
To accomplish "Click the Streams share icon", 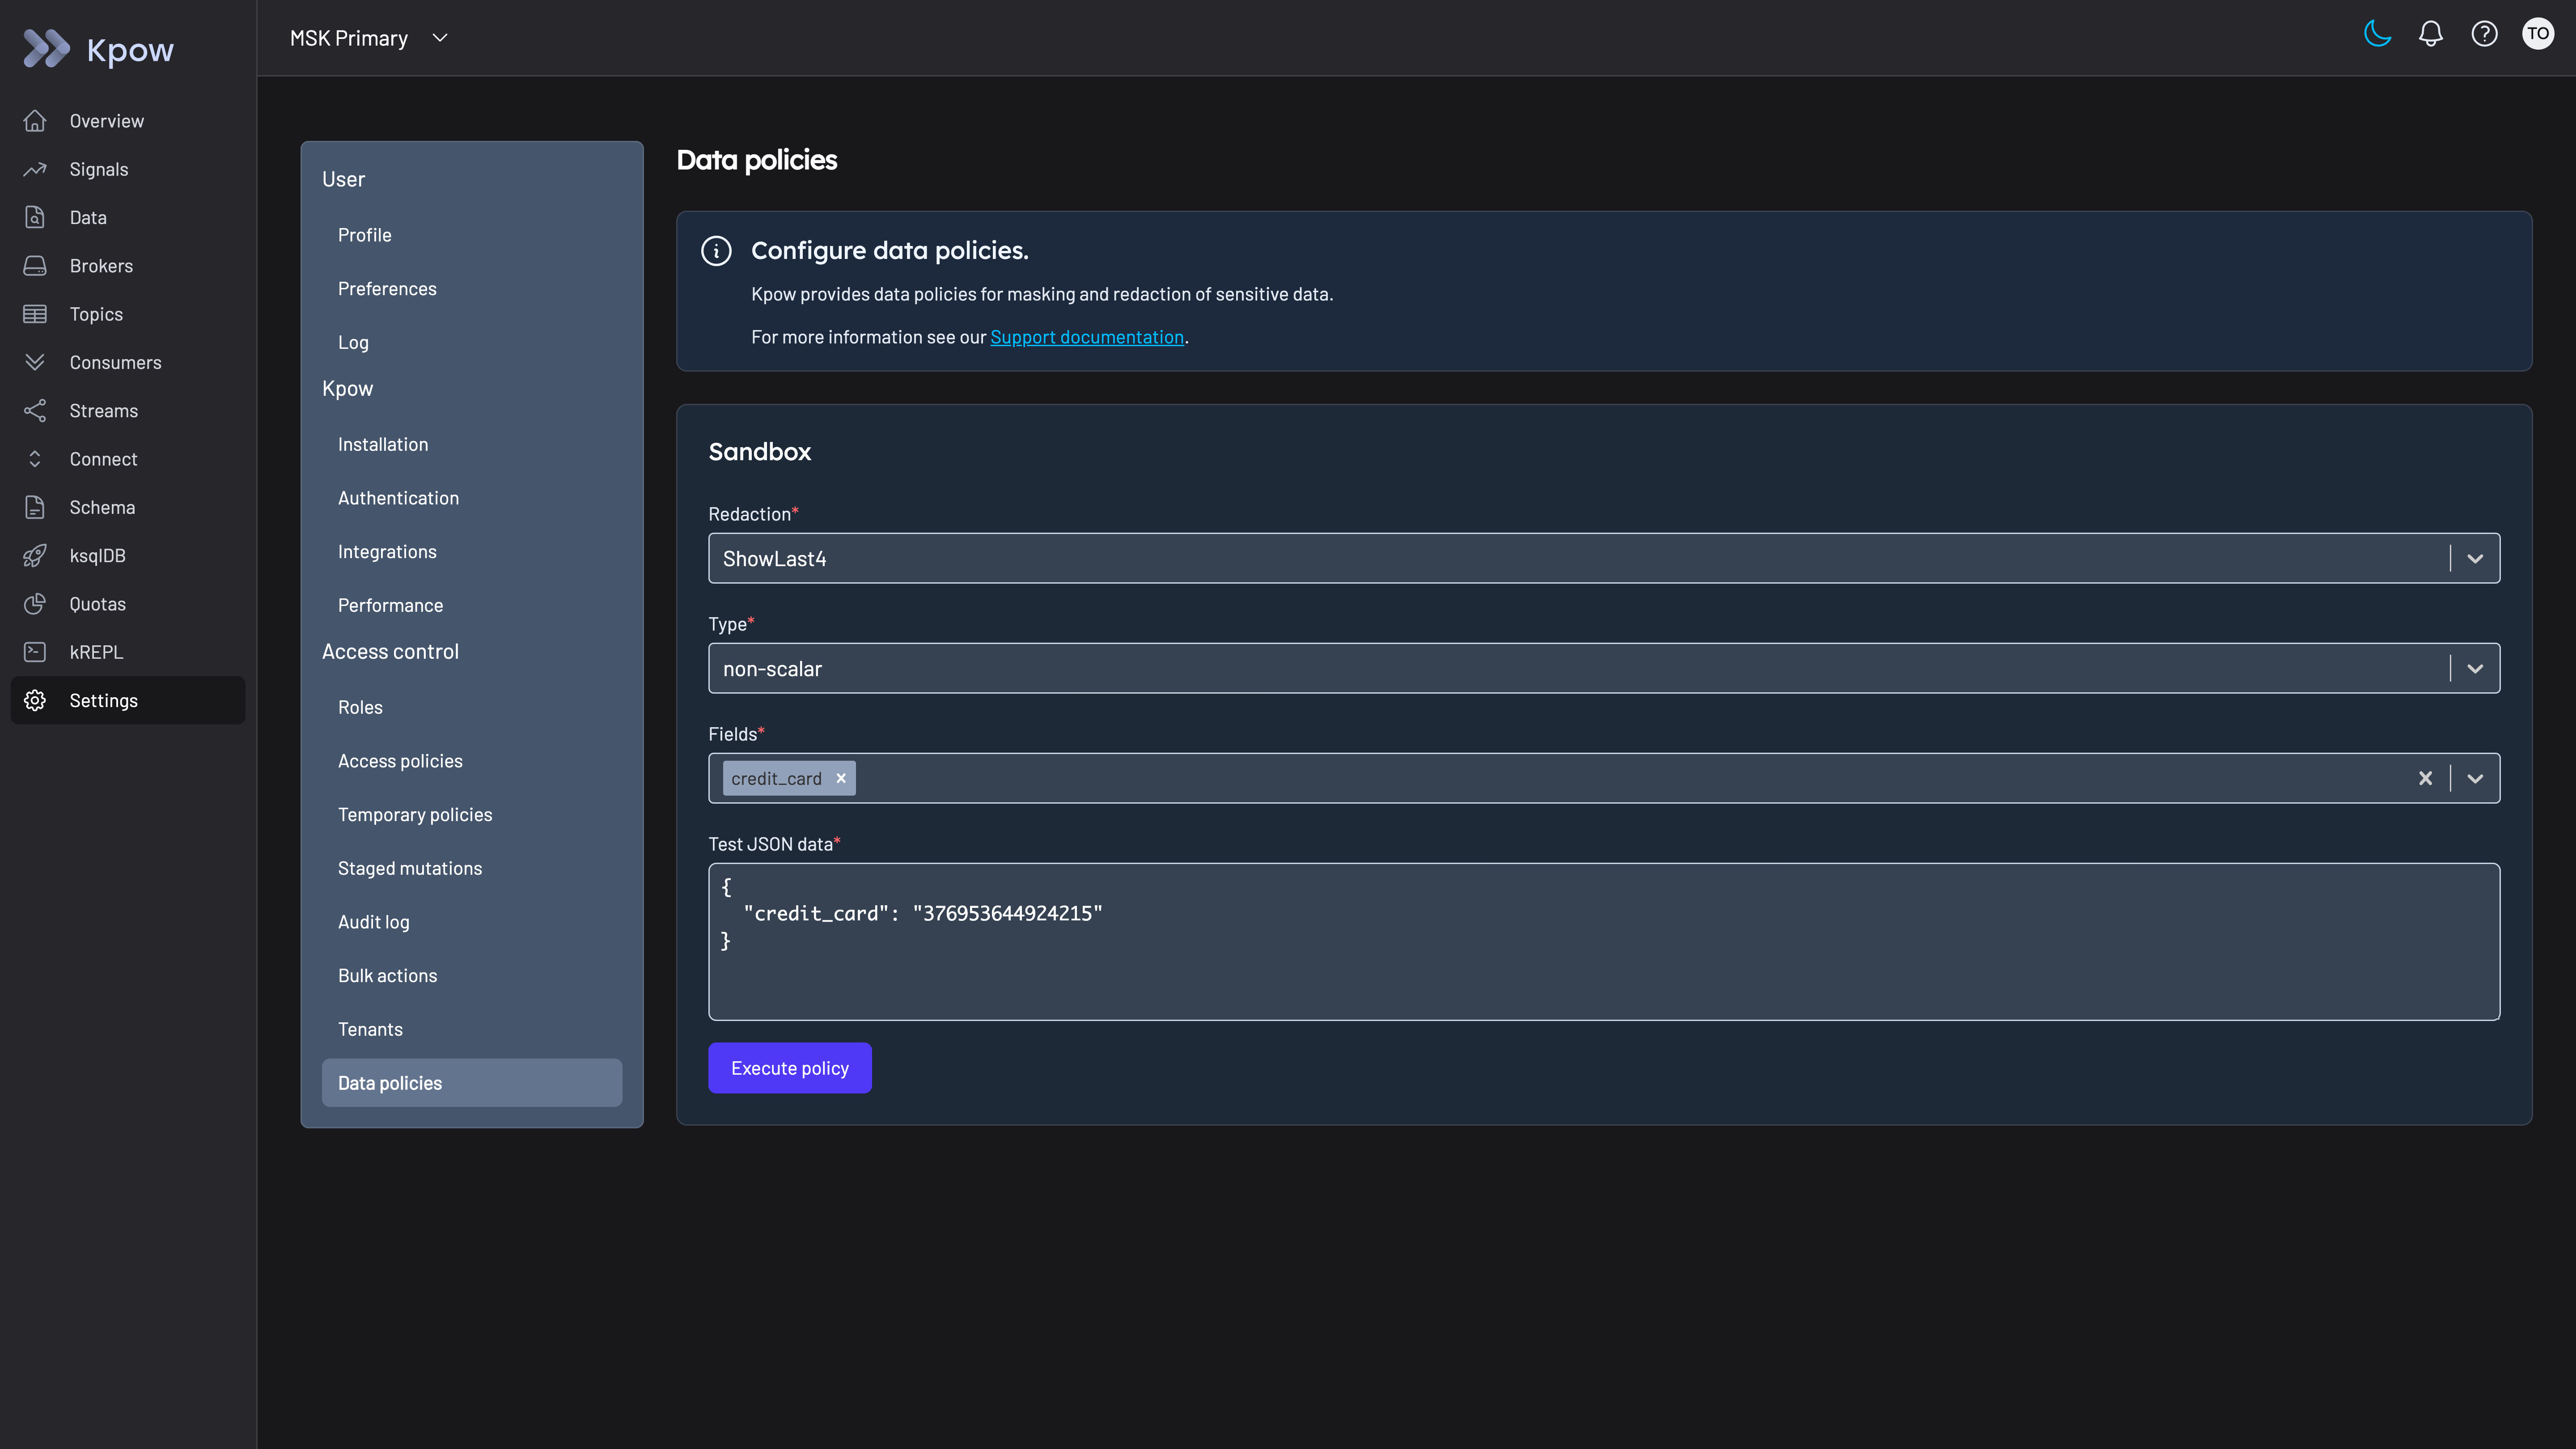I will point(35,411).
